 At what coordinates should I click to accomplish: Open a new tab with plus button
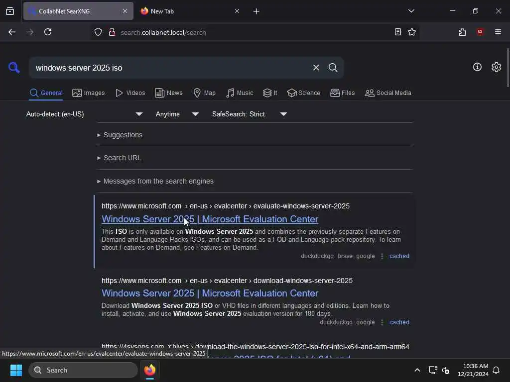coord(256,11)
